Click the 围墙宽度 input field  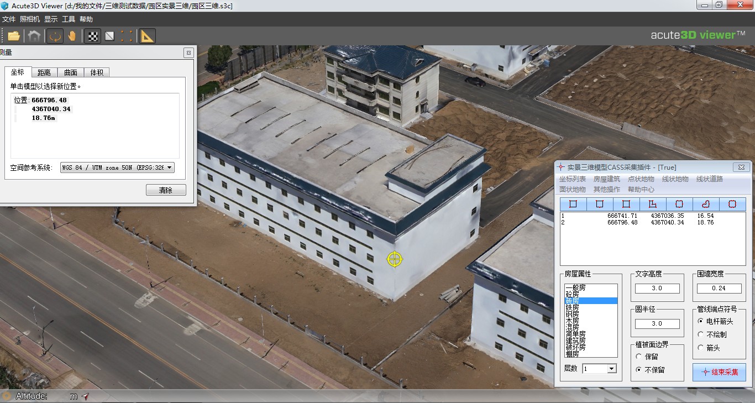pyautogui.click(x=719, y=289)
